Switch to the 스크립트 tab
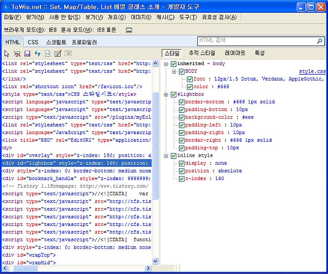The image size is (328, 274). coord(56,42)
